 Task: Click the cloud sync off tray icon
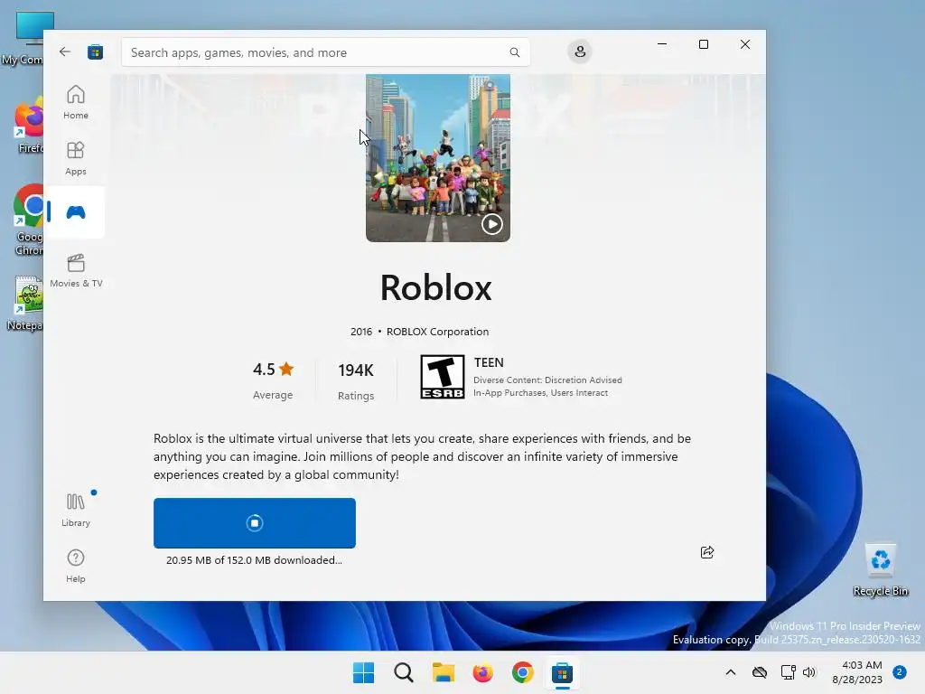760,672
